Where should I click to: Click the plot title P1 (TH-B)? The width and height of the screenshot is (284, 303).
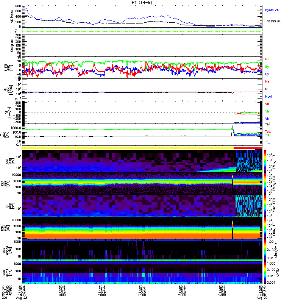click(142, 2)
